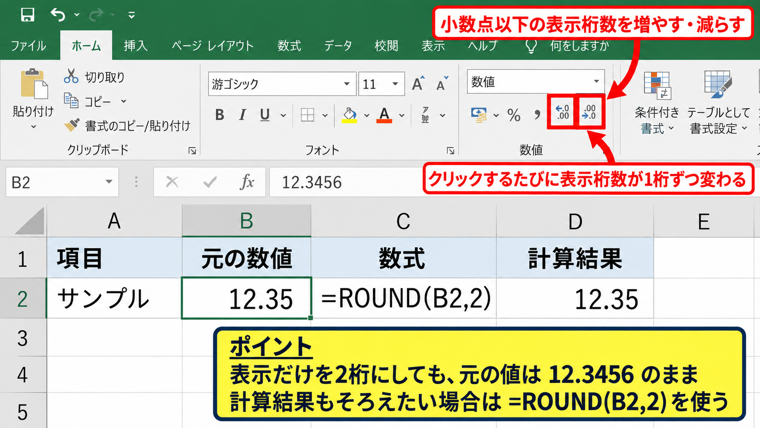Click the accounting number format icon

[x=479, y=115]
